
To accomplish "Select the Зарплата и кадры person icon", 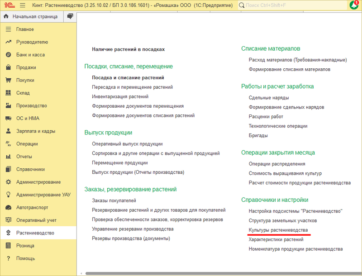I will tap(9, 132).
